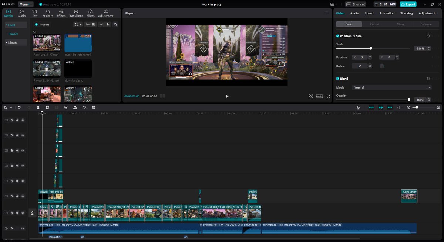The height and width of the screenshot is (242, 444).
Task: Uncheck the Blend checkbox
Action: point(337,79)
